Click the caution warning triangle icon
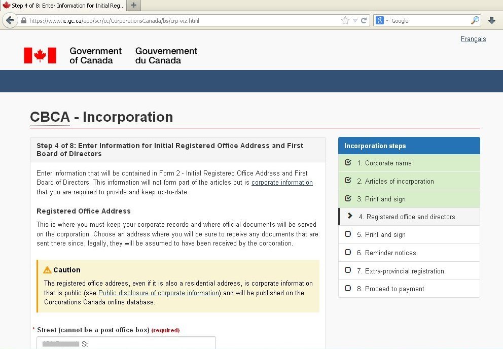 (47, 270)
